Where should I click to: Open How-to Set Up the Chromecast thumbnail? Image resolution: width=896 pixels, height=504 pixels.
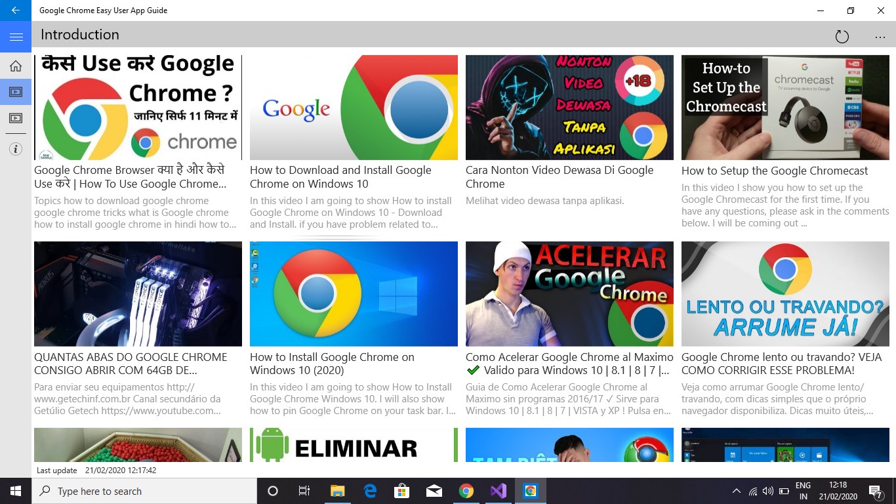(785, 108)
